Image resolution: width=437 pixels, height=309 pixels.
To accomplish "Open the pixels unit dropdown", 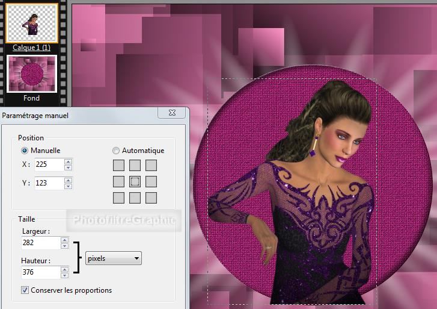I will pos(114,258).
